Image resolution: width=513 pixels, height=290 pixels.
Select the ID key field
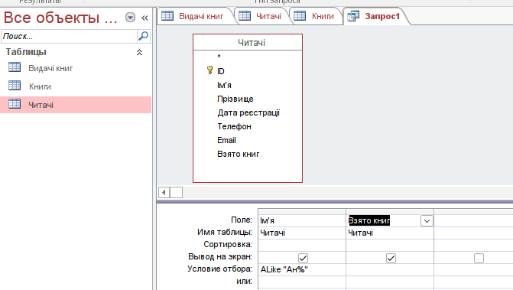pyautogui.click(x=221, y=71)
